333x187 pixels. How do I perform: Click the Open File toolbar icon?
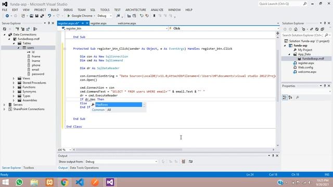31,16
